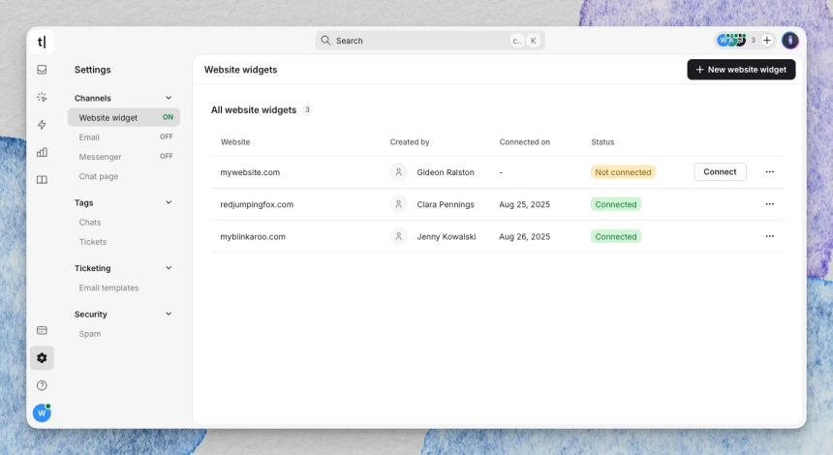
Task: Click the plus invite teammate icon
Action: point(766,41)
